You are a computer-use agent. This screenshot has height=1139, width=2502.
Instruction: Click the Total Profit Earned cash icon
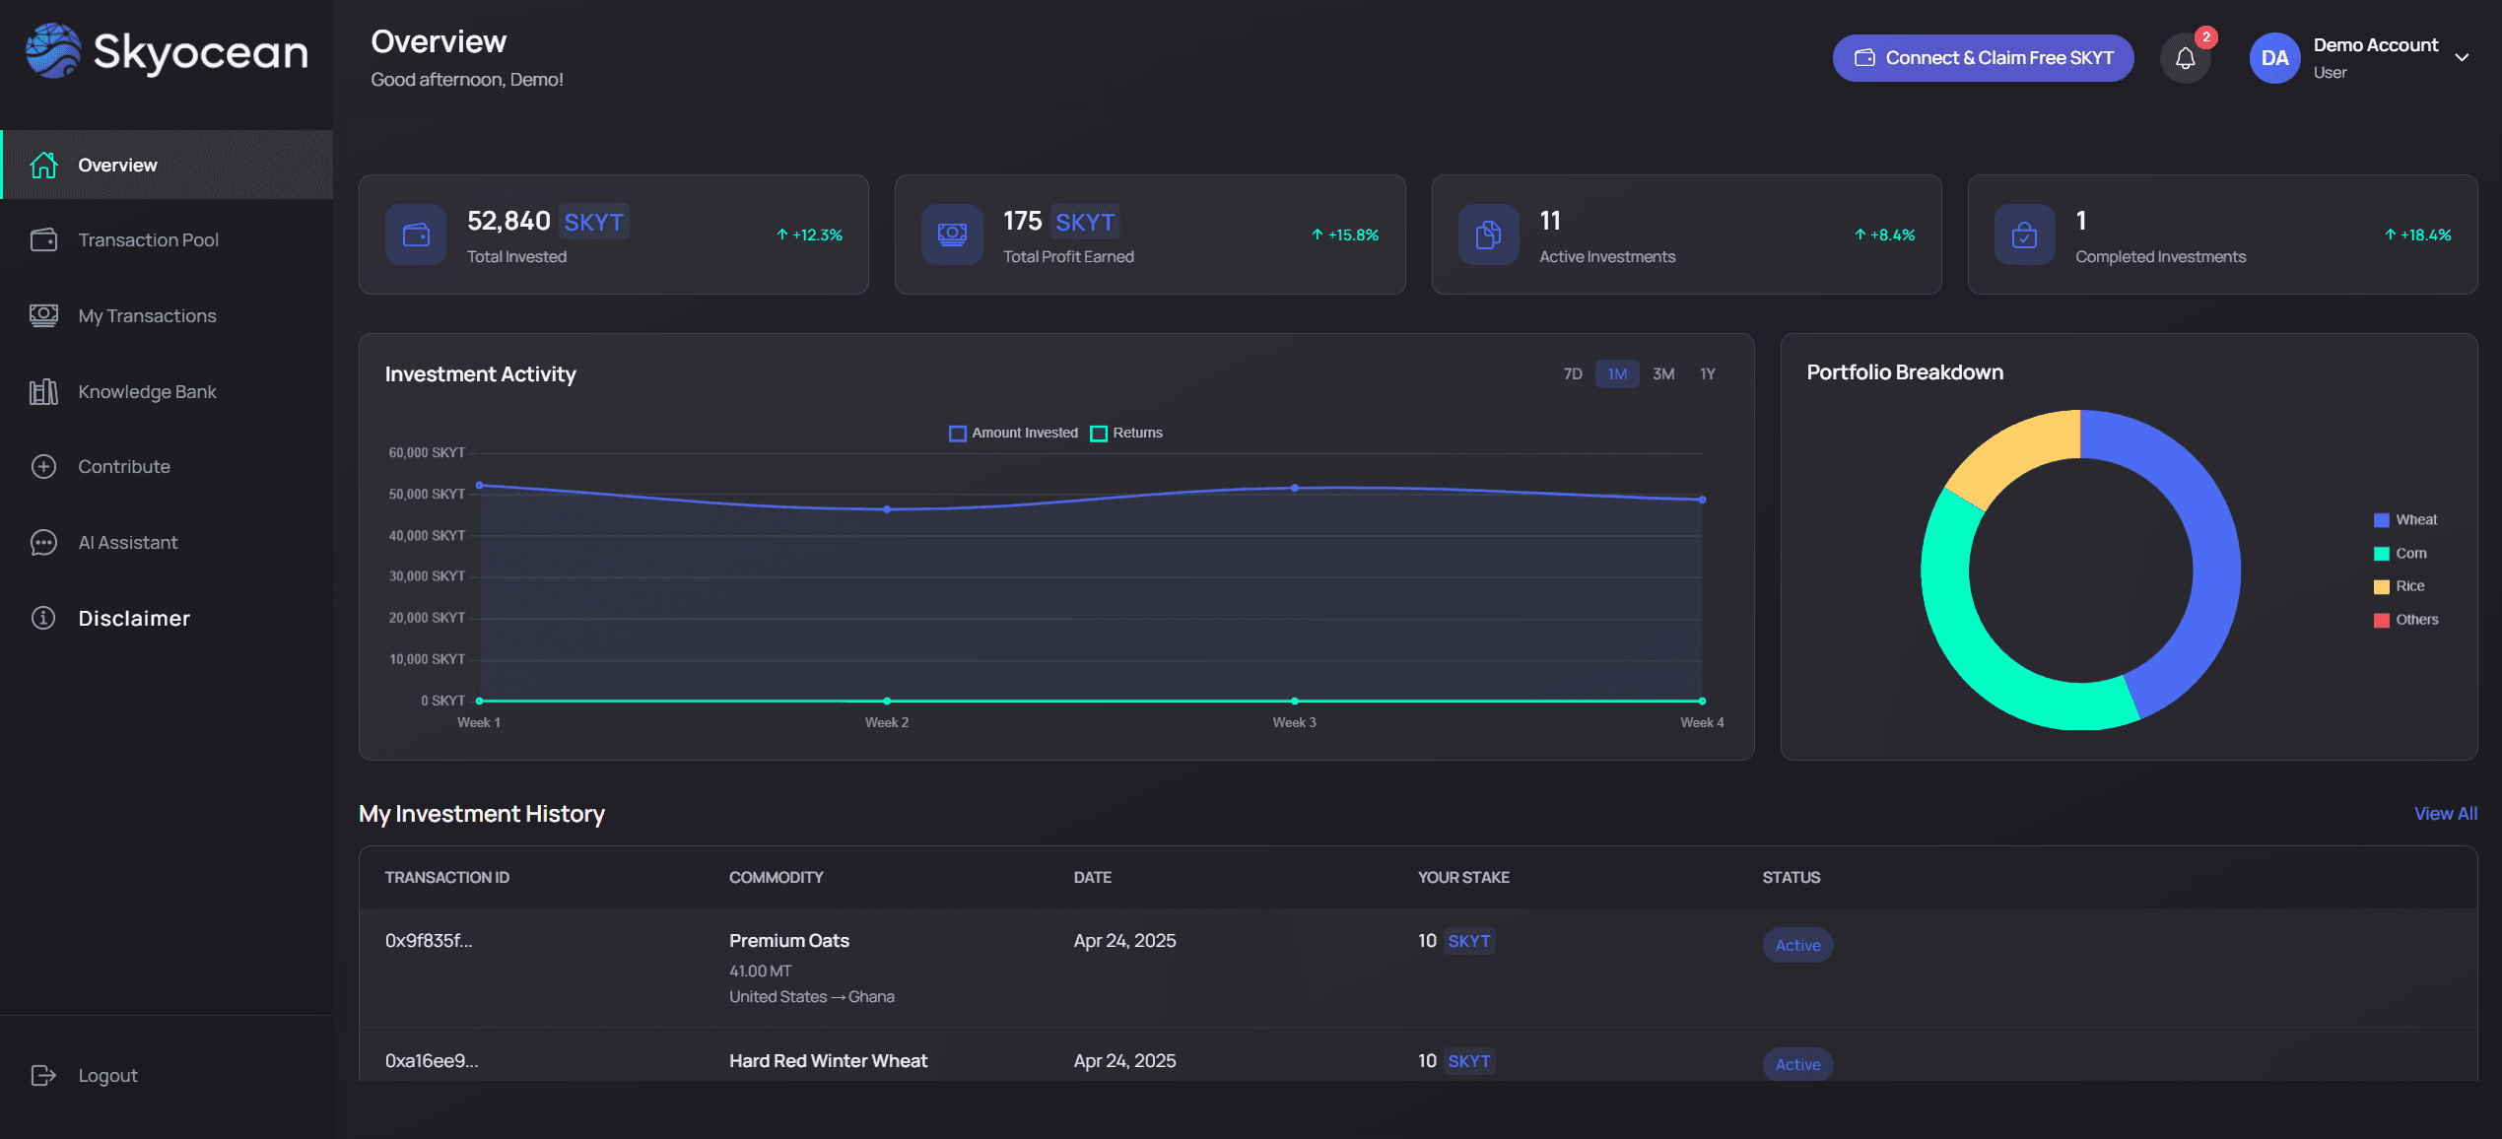point(952,234)
